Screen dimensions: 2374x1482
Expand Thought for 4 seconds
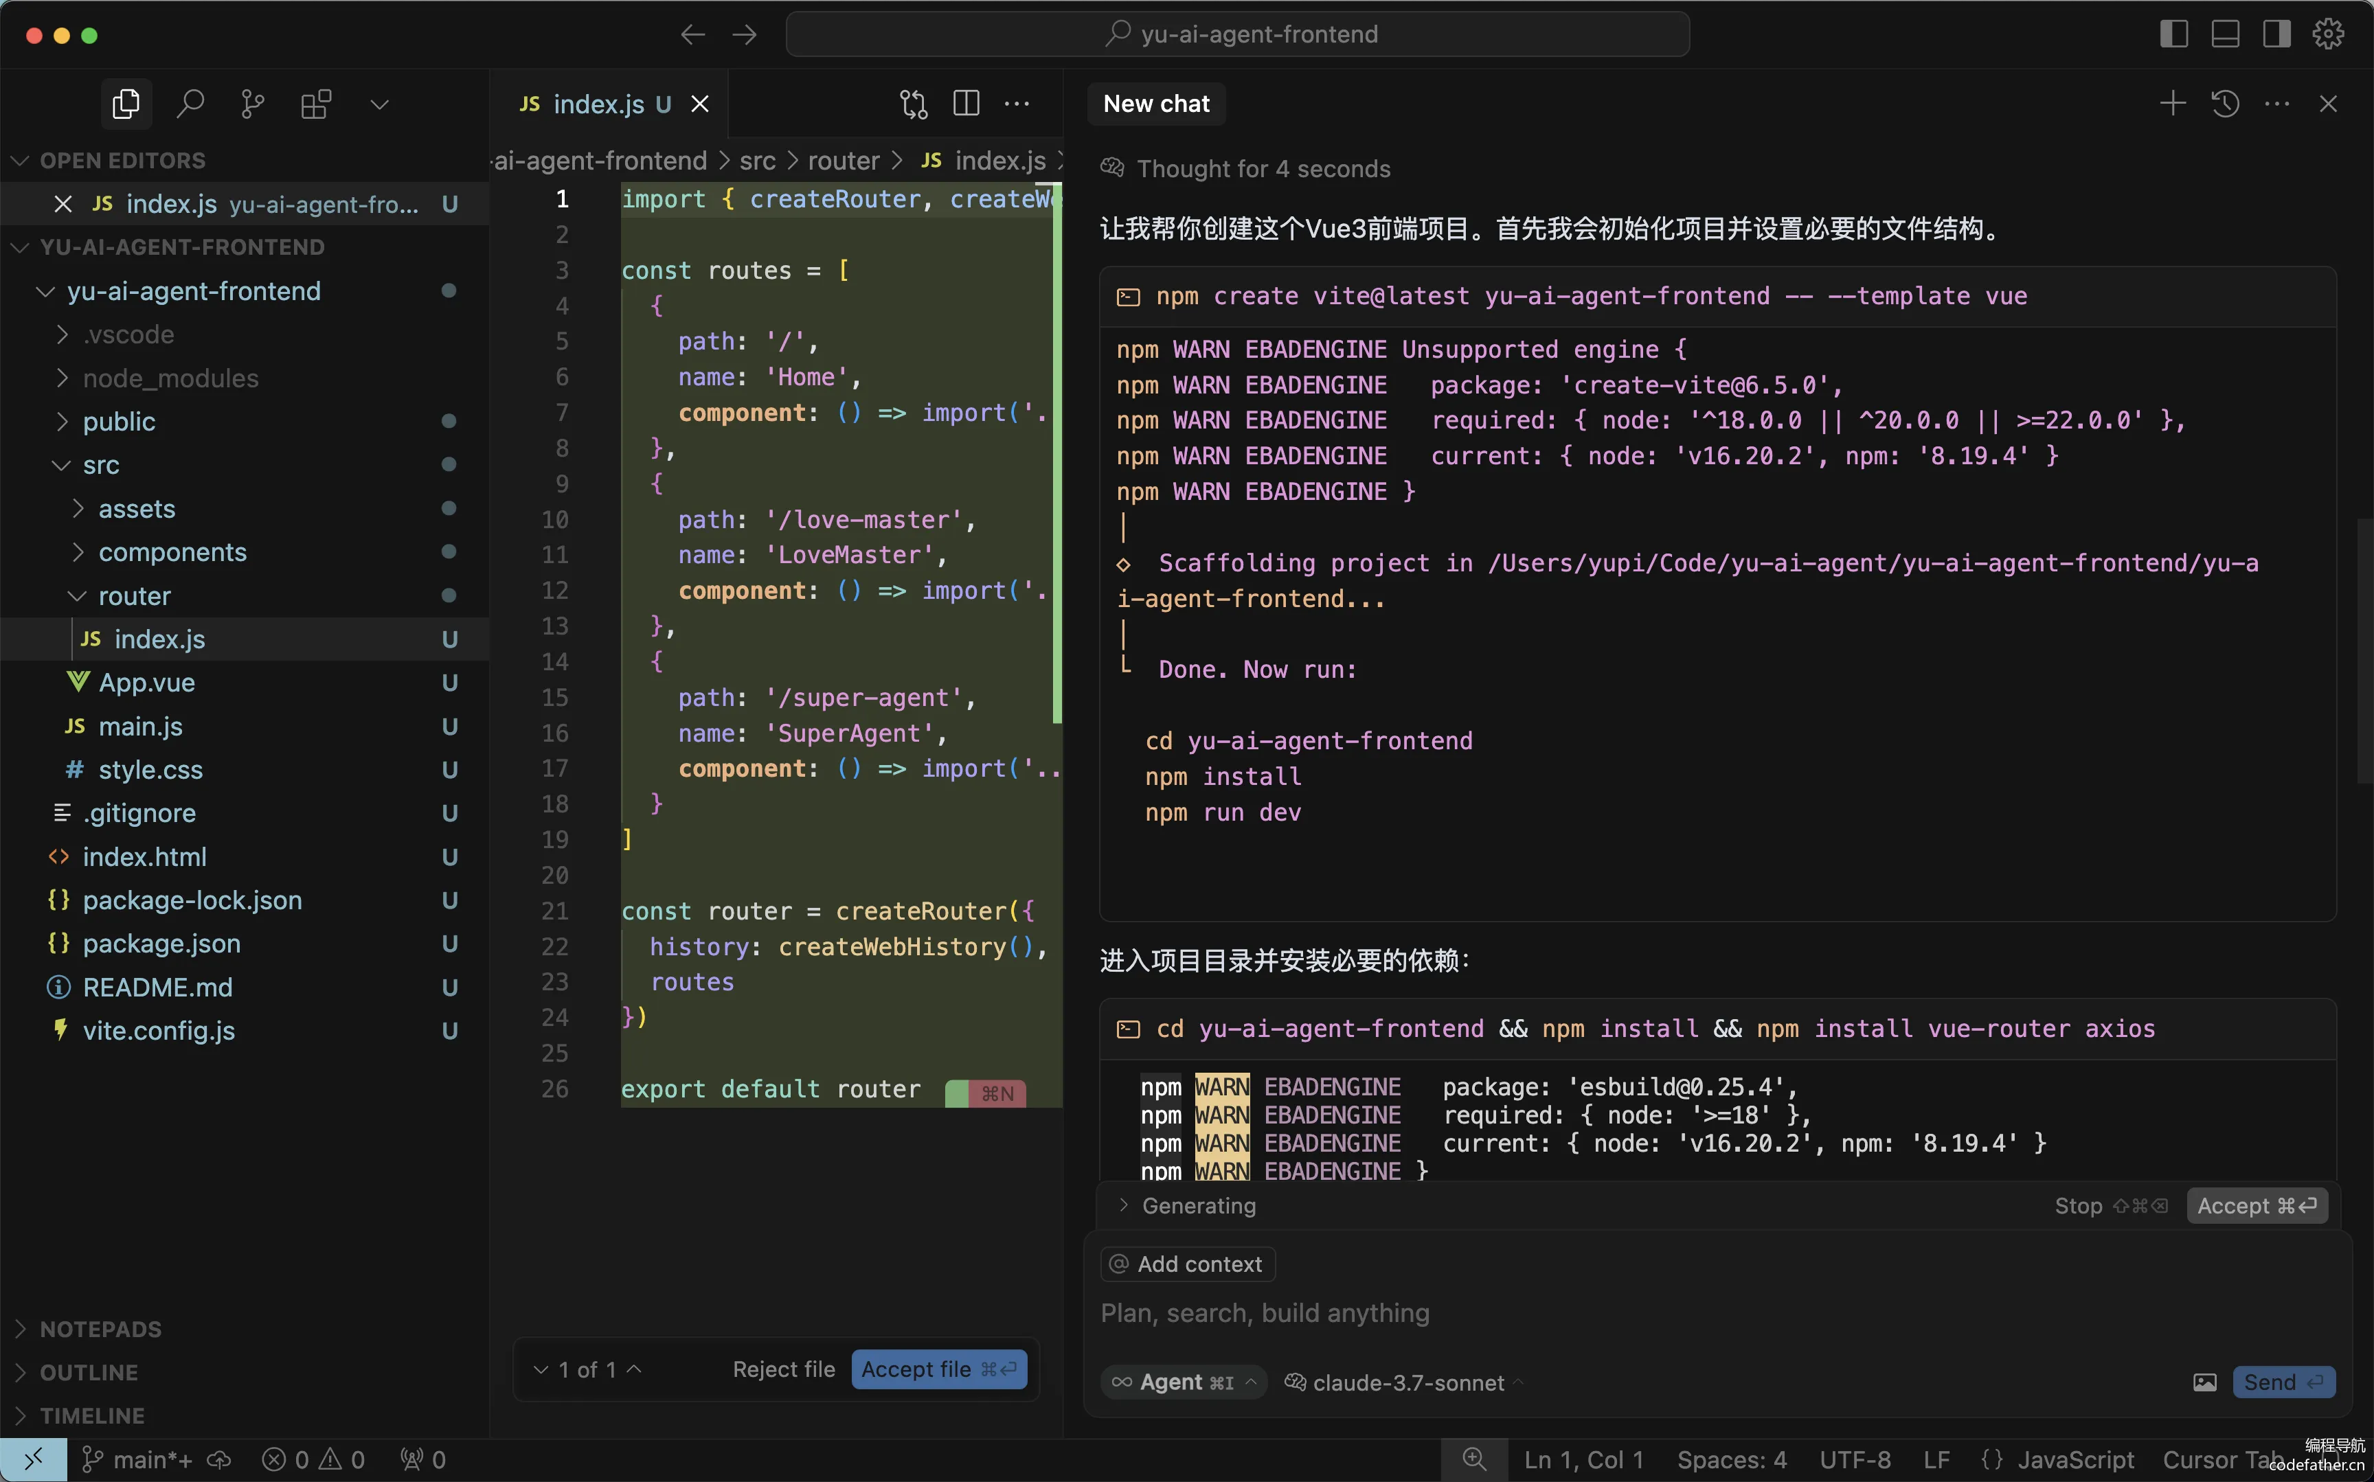click(x=1246, y=168)
